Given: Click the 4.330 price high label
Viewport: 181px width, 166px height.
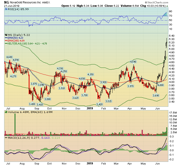Looking at the screenshot, I should pyautogui.click(x=60, y=68).
